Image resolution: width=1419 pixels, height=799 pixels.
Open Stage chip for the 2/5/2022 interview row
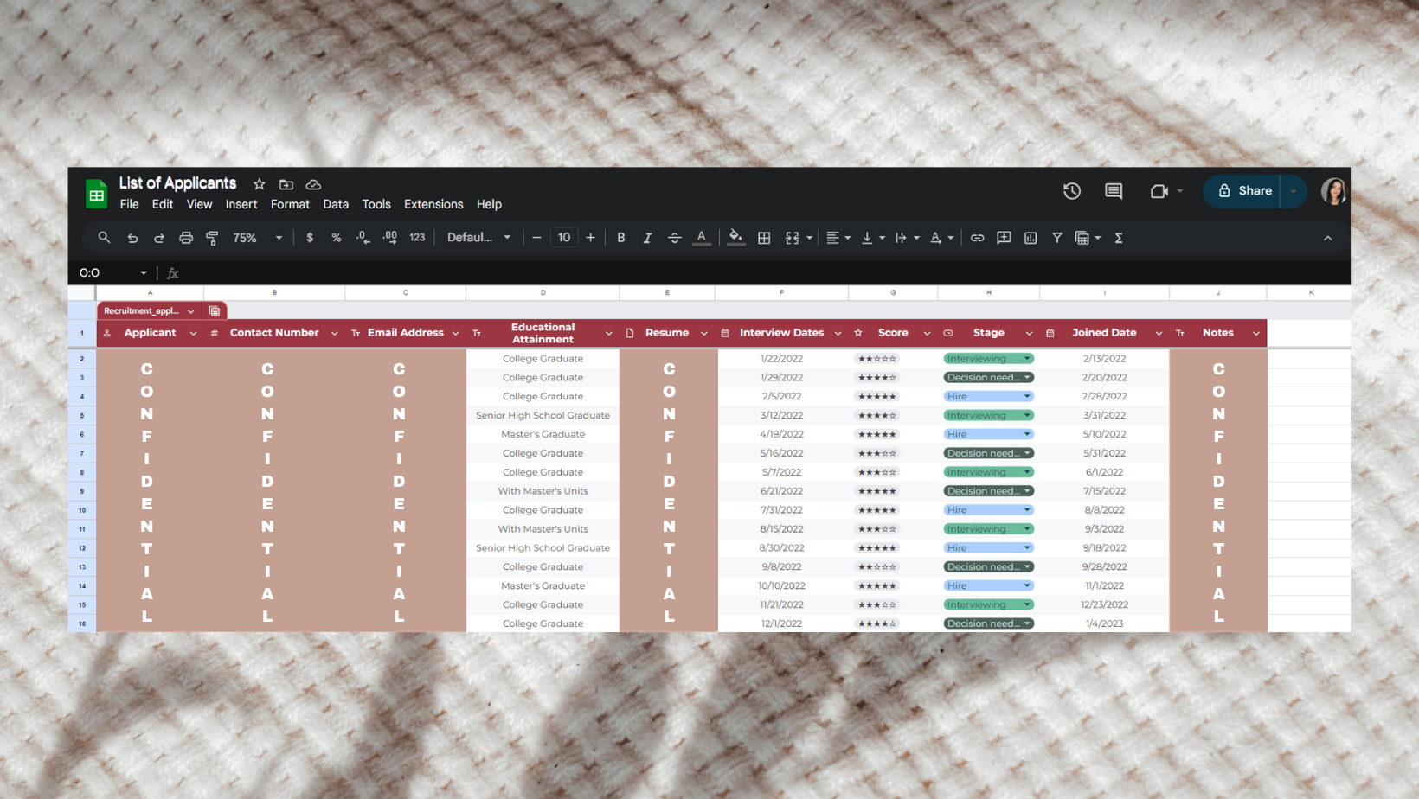pyautogui.click(x=988, y=396)
